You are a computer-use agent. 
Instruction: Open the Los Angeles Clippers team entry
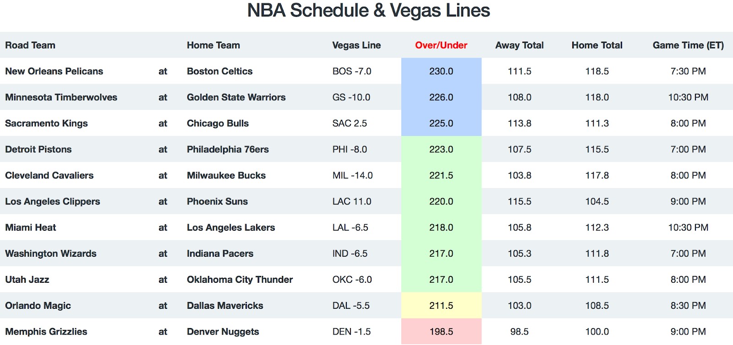tap(52, 202)
